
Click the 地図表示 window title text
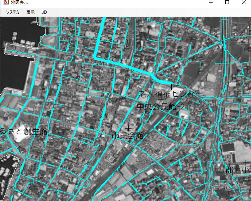point(20,3)
